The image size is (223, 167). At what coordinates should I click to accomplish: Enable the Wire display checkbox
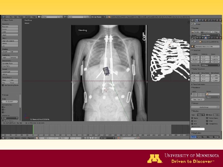[x=192, y=124]
